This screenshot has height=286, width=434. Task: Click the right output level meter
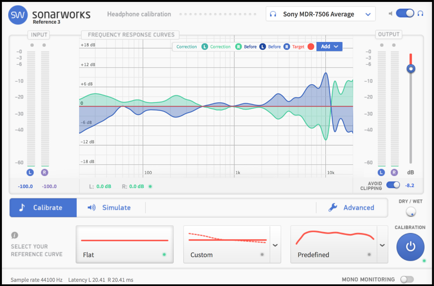[395, 109]
